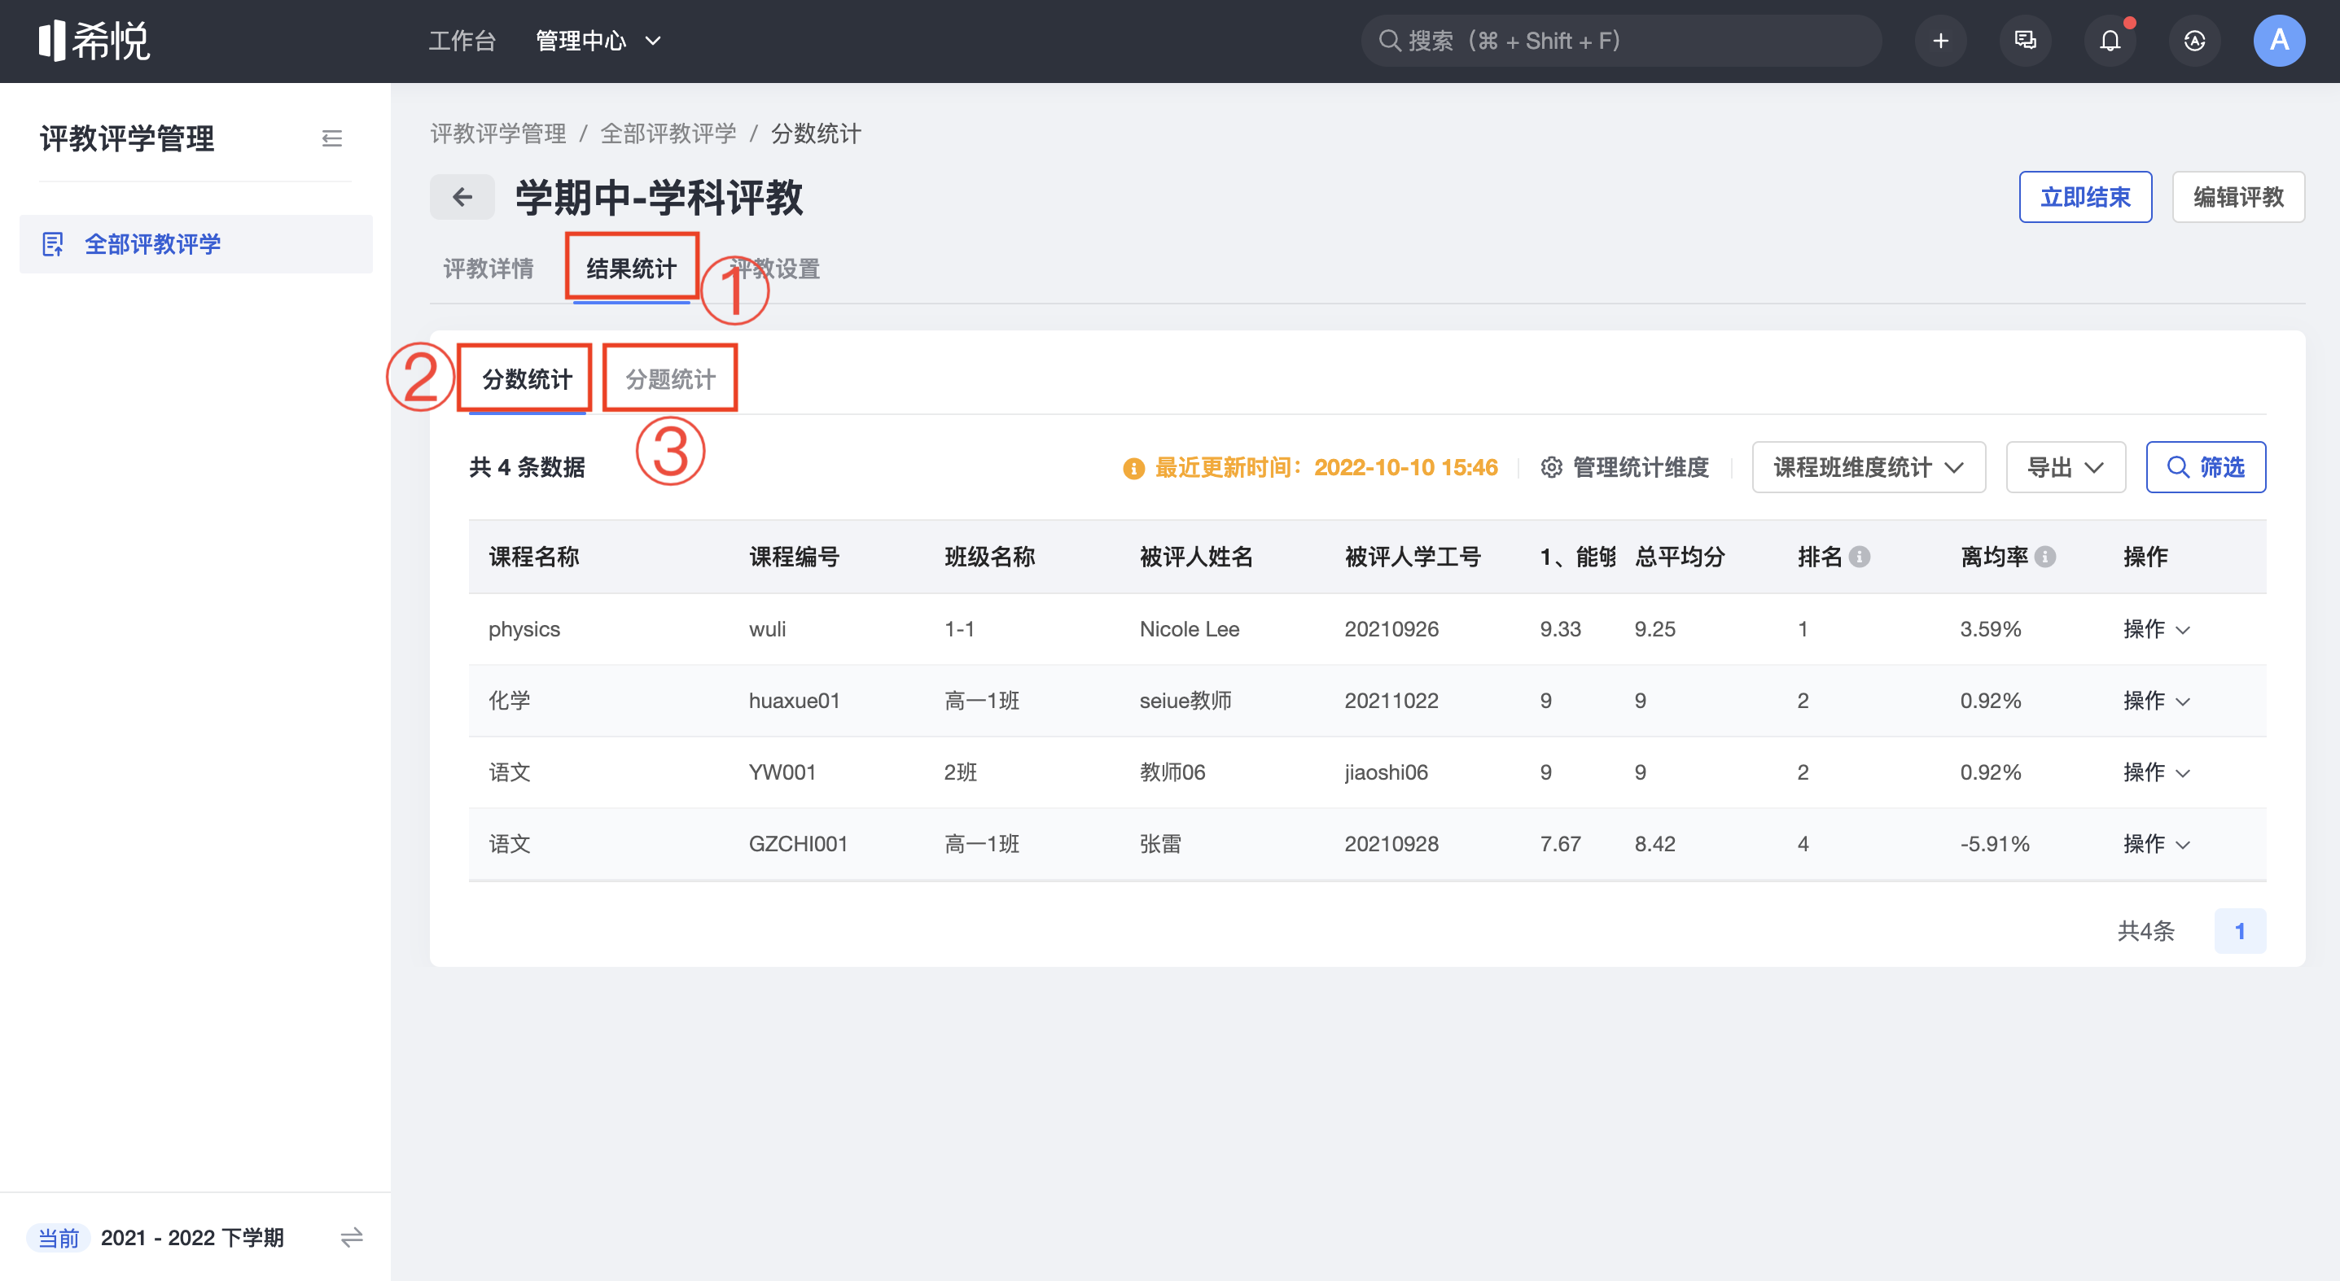Open the notifications bell
This screenshot has width=2340, height=1281.
pos(2110,41)
